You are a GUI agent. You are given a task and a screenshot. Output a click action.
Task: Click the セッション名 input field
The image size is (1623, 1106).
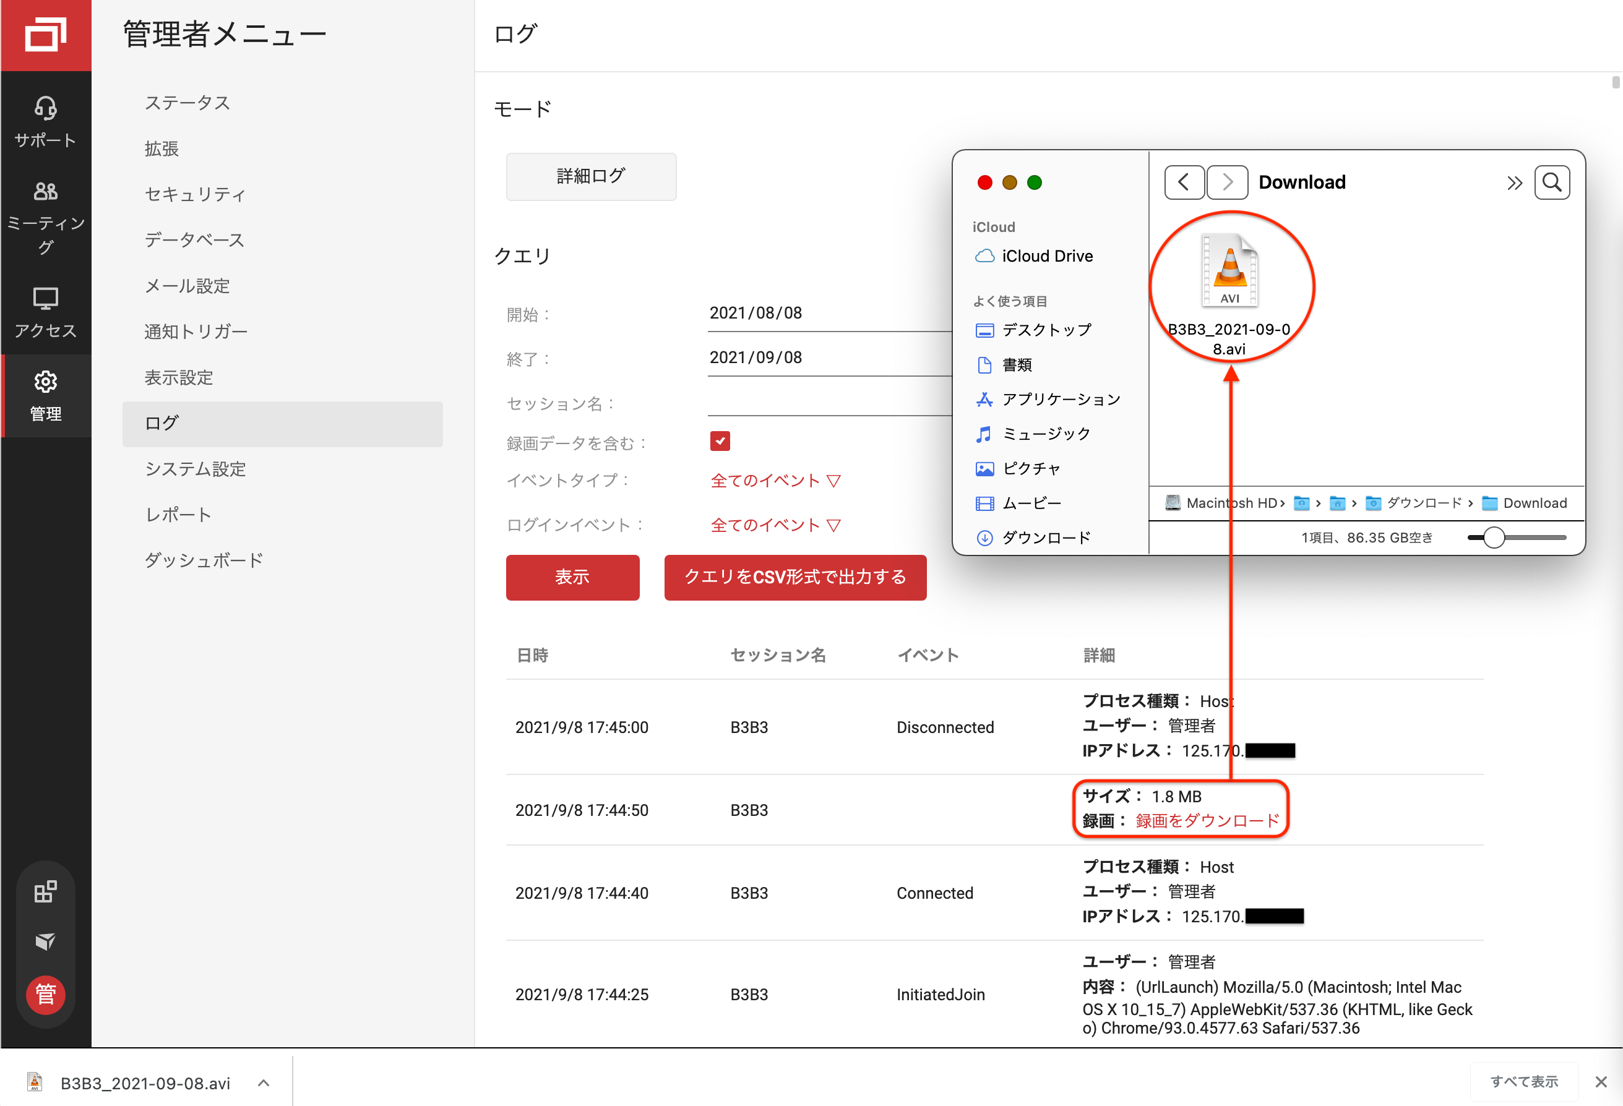[830, 403]
